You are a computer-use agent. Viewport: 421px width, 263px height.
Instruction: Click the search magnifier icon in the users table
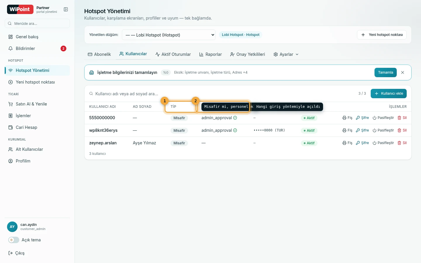[91, 94]
